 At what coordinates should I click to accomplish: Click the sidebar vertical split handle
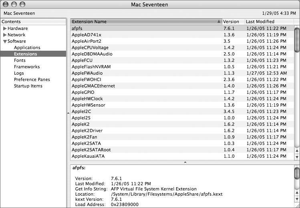click(x=68, y=113)
